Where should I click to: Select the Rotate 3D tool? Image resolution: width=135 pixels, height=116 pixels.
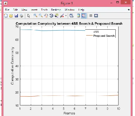coord(51,16)
